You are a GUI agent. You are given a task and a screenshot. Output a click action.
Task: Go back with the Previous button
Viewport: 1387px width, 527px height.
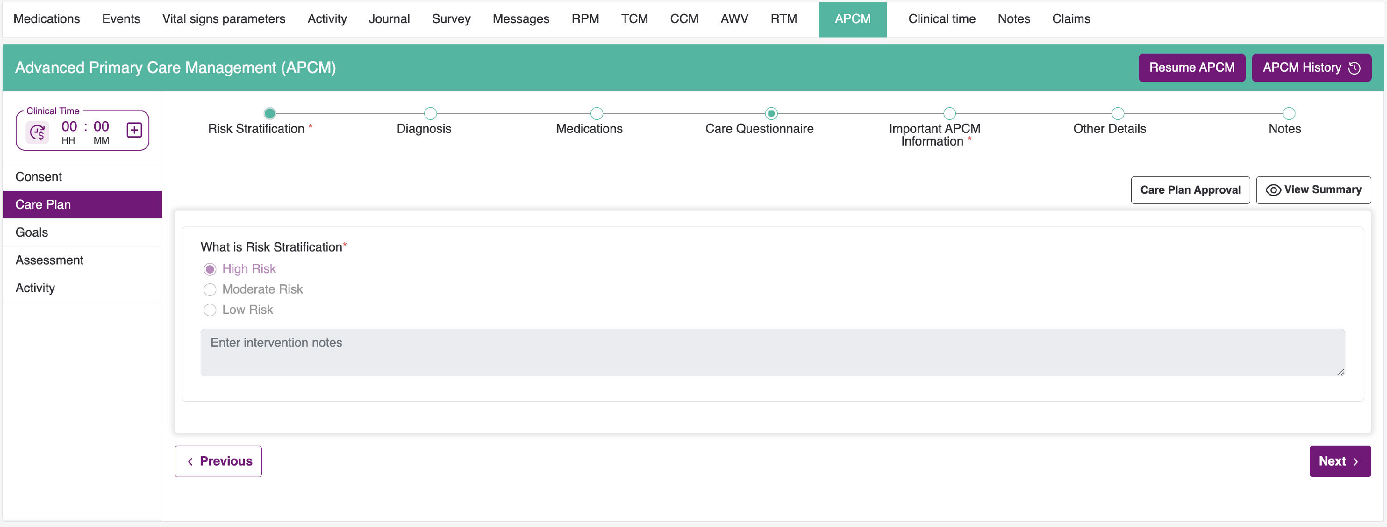coord(218,461)
